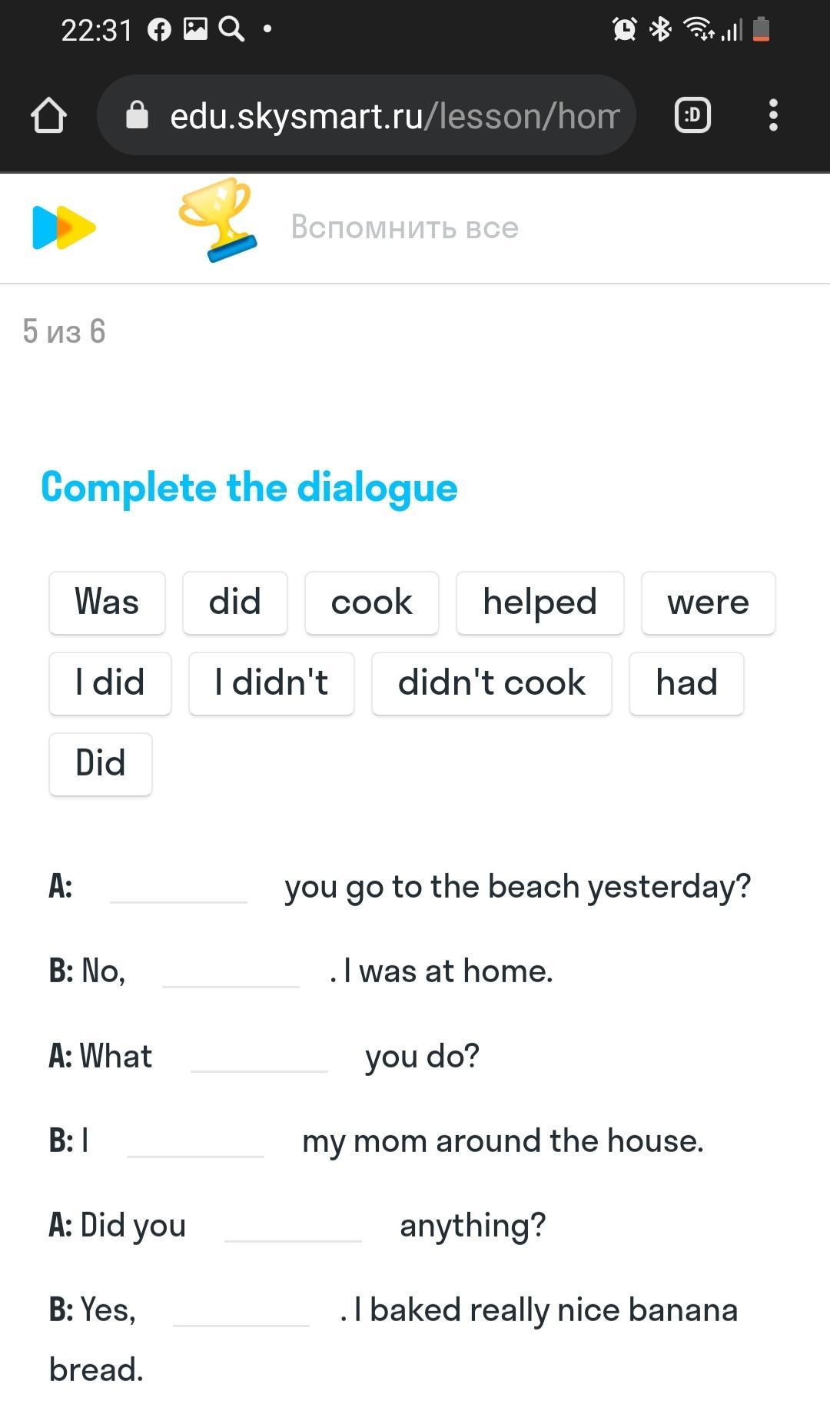This screenshot has height=1411, width=830.
Task: Click the "Вспомнить все" lesson title
Action: (404, 227)
